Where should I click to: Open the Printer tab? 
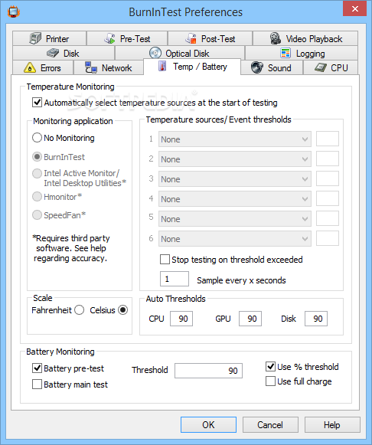coord(49,38)
